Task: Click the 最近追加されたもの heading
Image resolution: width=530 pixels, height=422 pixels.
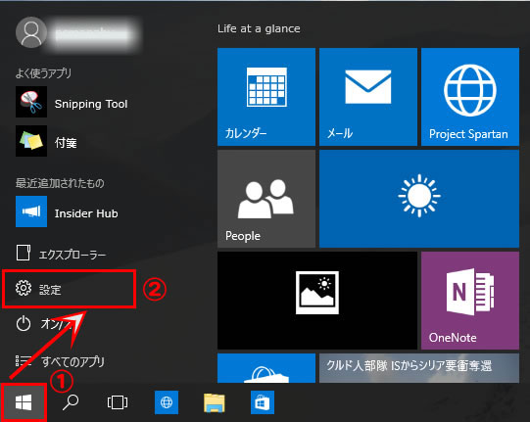Action: (x=60, y=183)
